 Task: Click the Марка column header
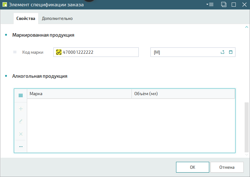tap(79, 94)
